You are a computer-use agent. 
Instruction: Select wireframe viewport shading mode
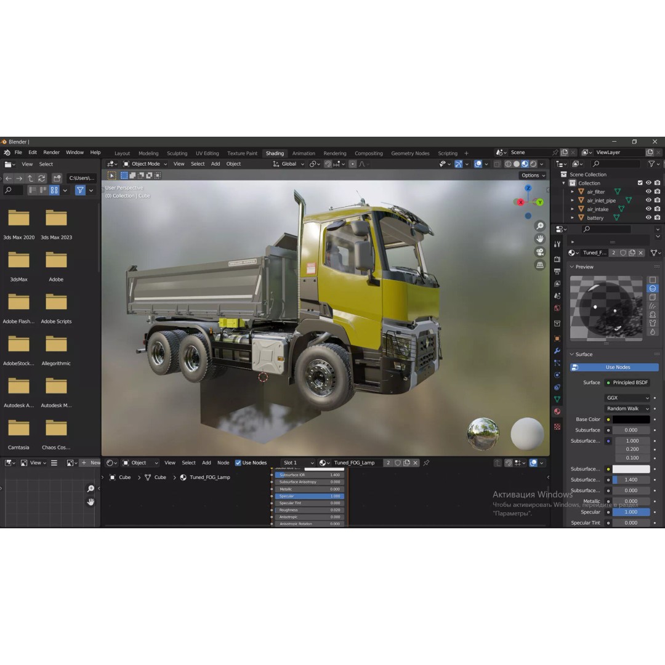click(x=507, y=164)
